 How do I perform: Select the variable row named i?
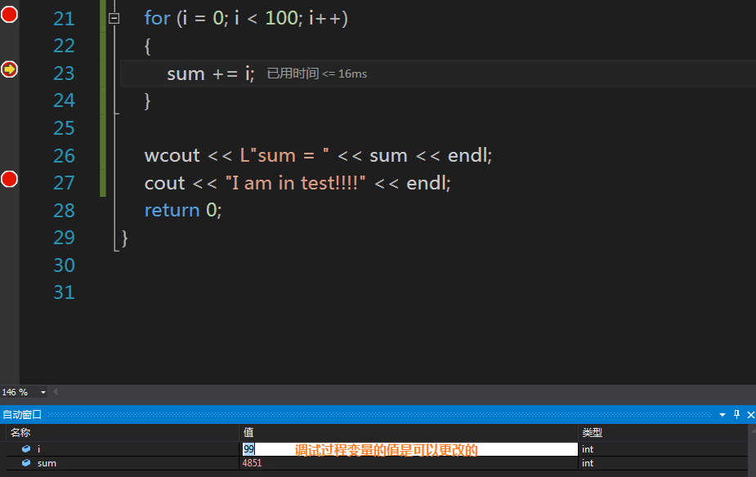[123, 448]
